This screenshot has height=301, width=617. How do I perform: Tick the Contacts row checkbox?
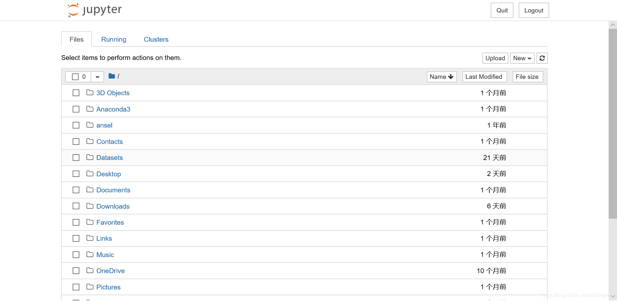pos(76,142)
